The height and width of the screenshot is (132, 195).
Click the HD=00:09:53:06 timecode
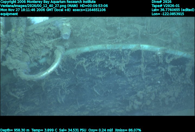pos(94,6)
